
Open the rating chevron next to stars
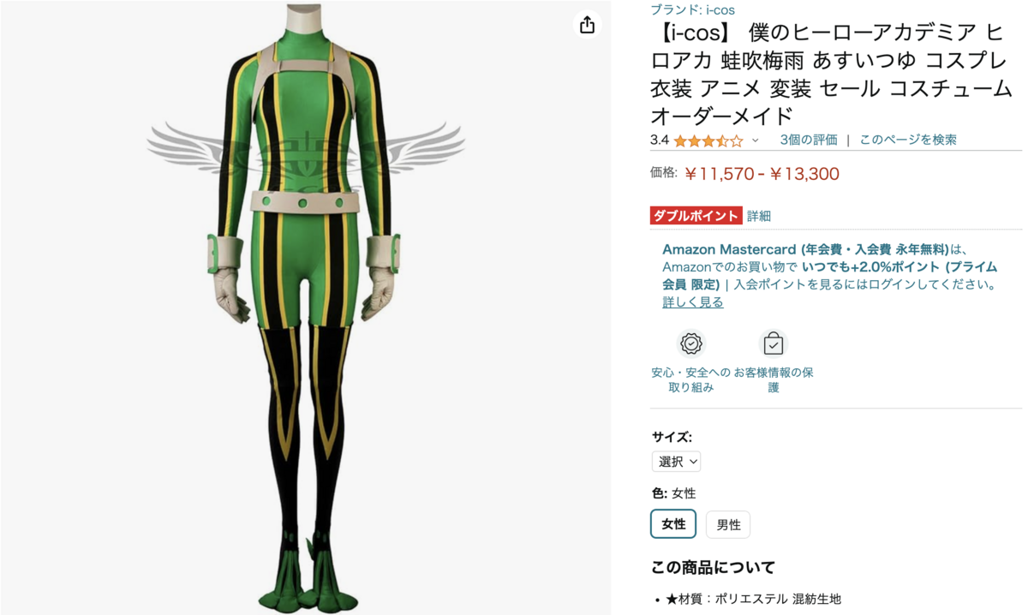click(x=755, y=140)
